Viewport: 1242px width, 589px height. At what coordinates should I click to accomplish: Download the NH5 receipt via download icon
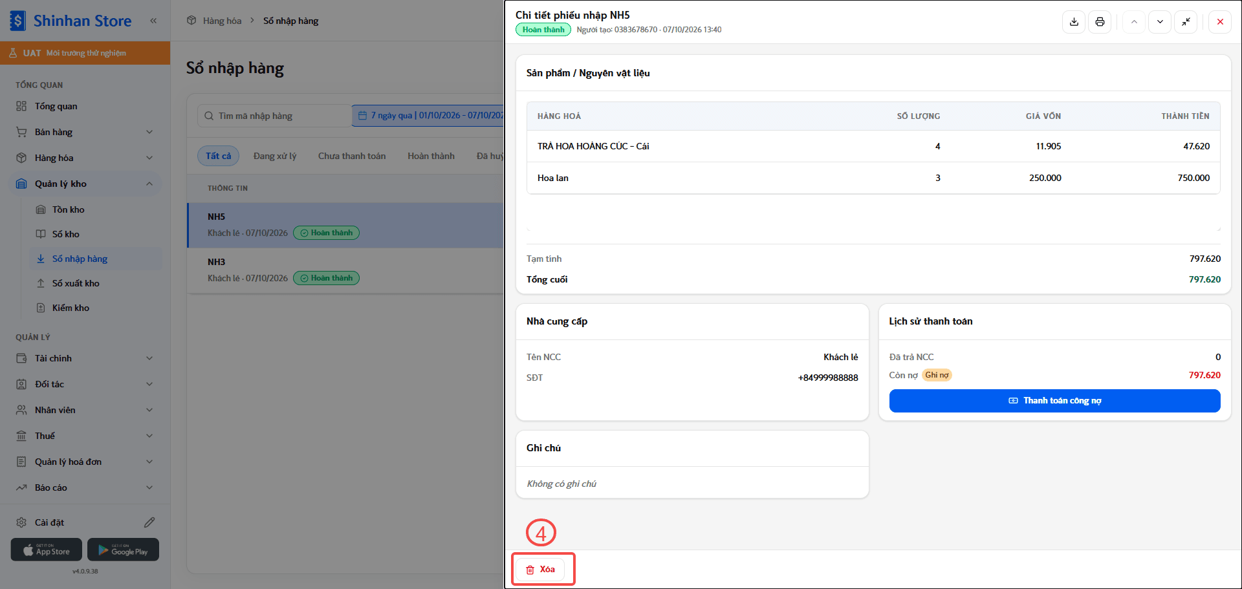(x=1074, y=22)
